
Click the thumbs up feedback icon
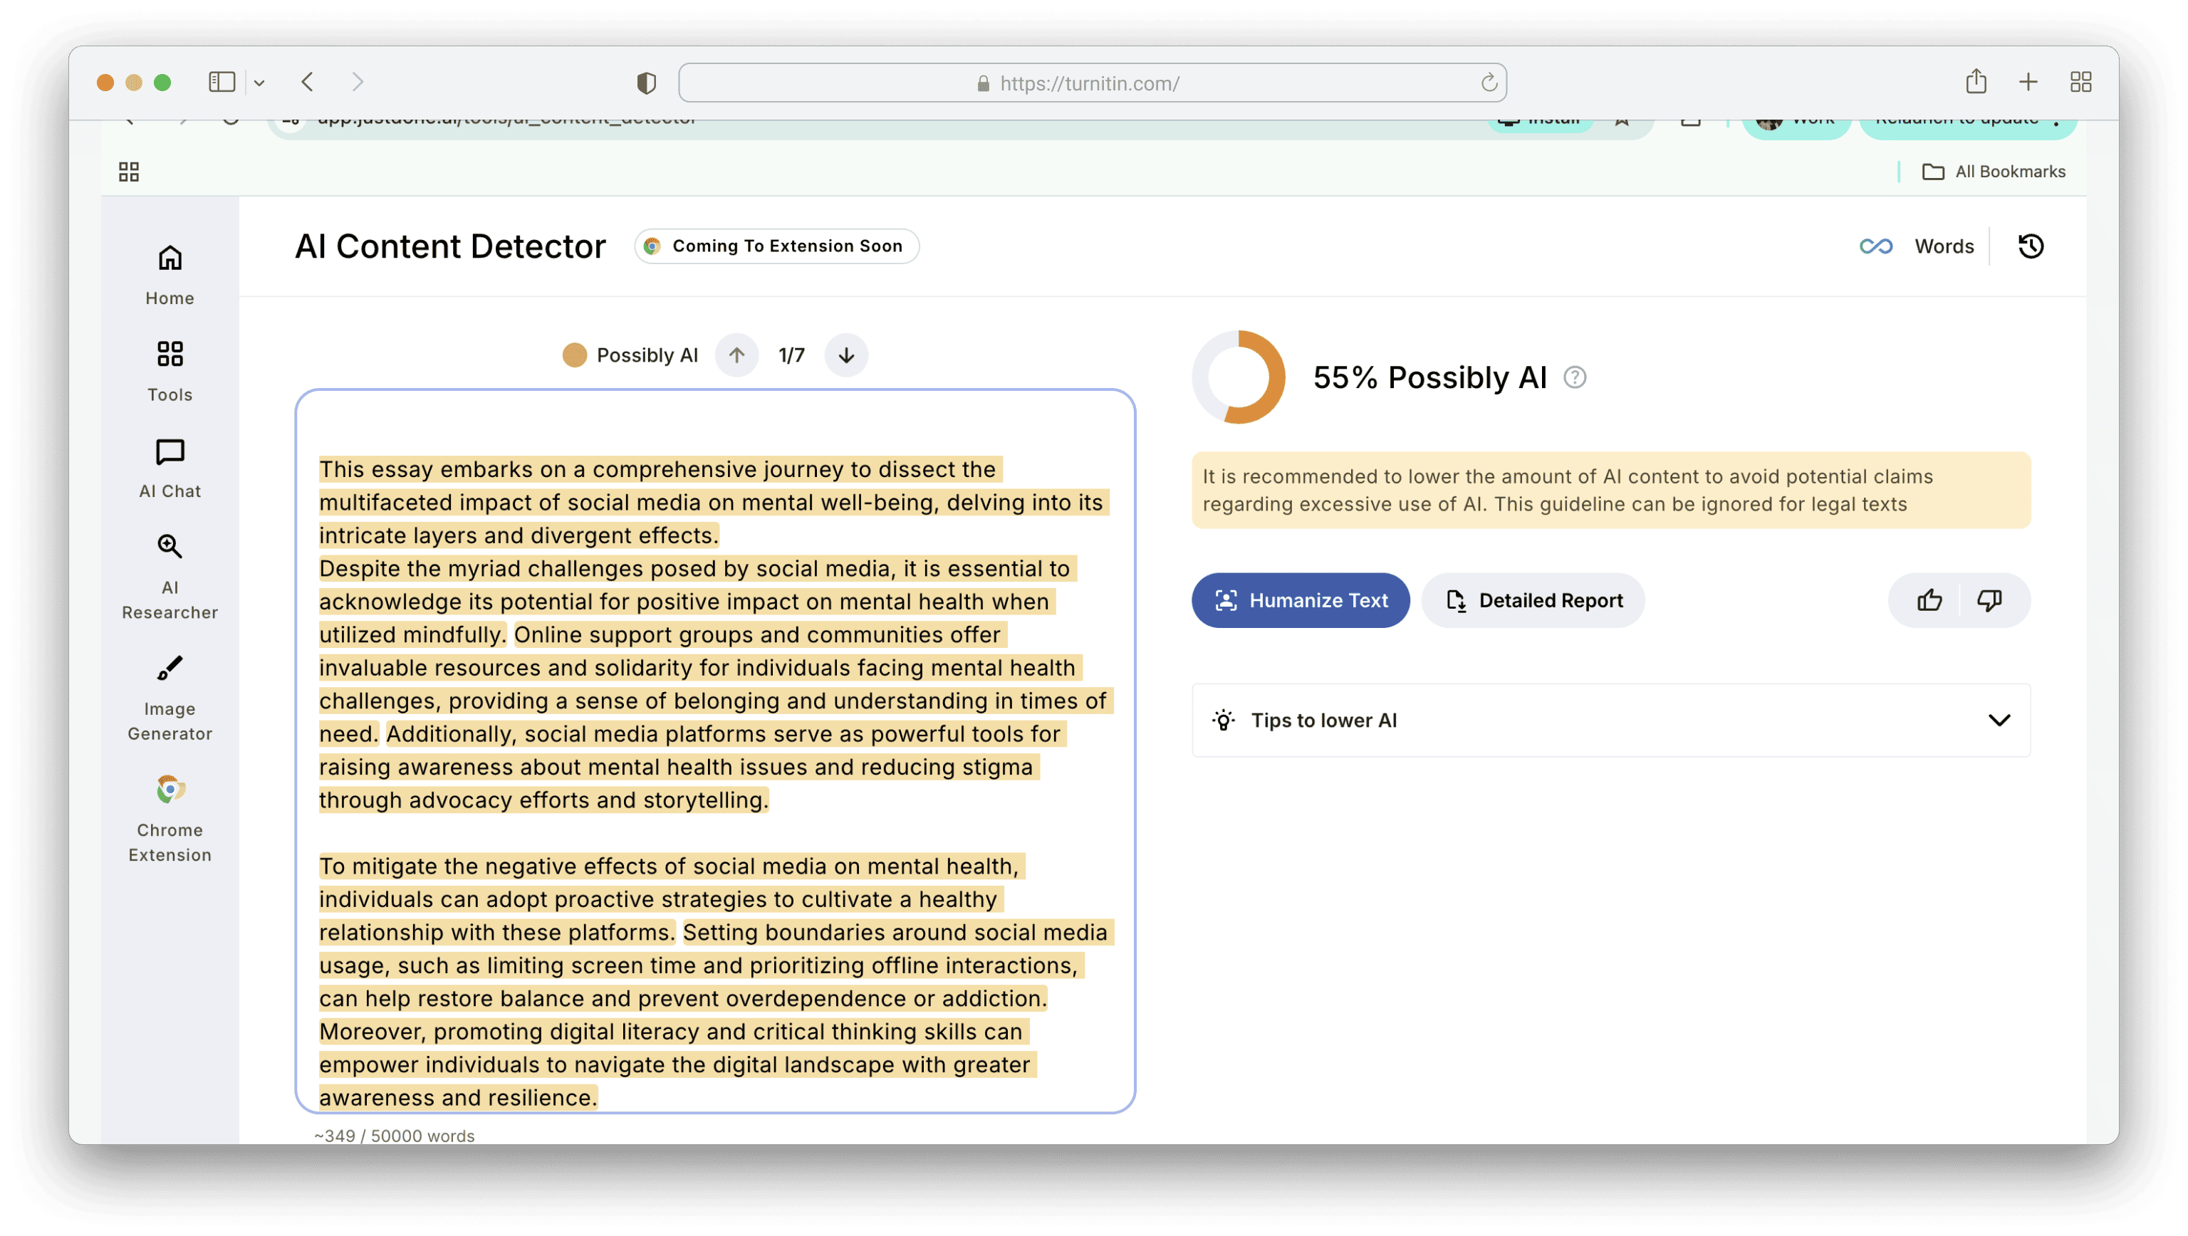1929,600
